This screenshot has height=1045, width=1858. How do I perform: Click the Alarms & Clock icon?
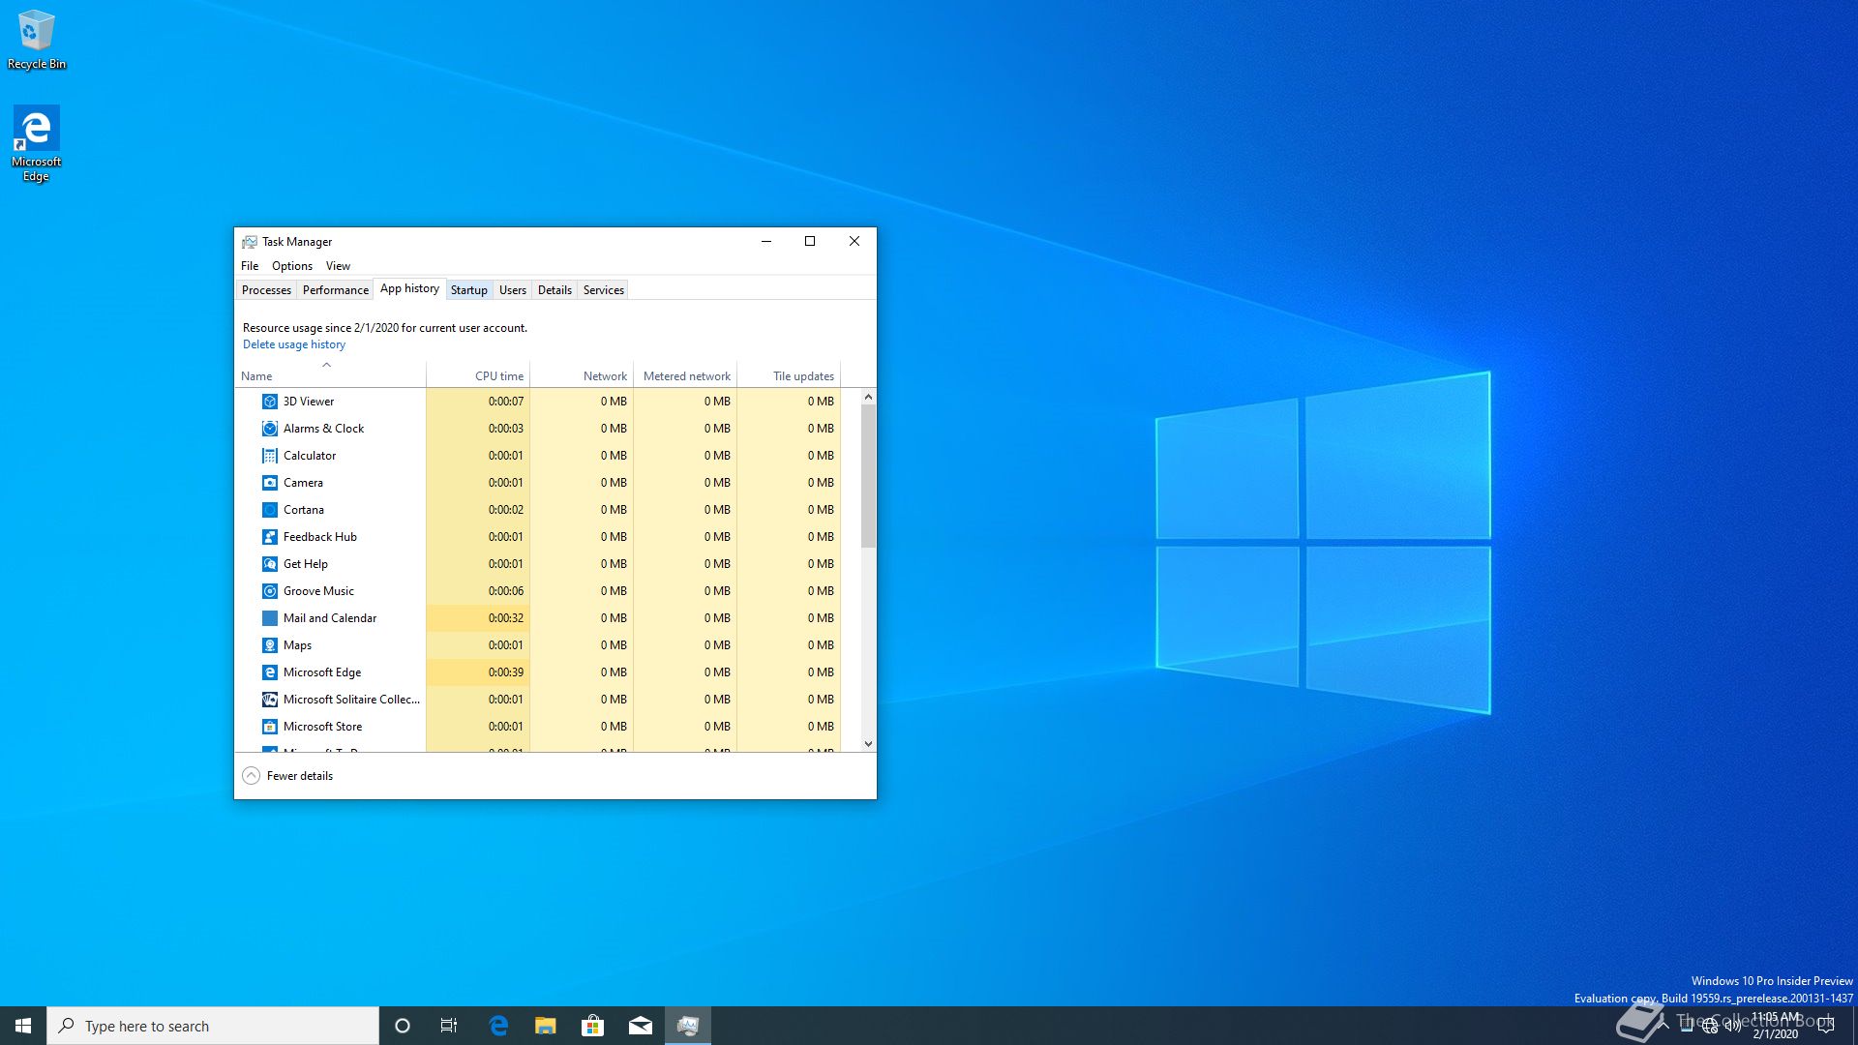[x=270, y=429]
